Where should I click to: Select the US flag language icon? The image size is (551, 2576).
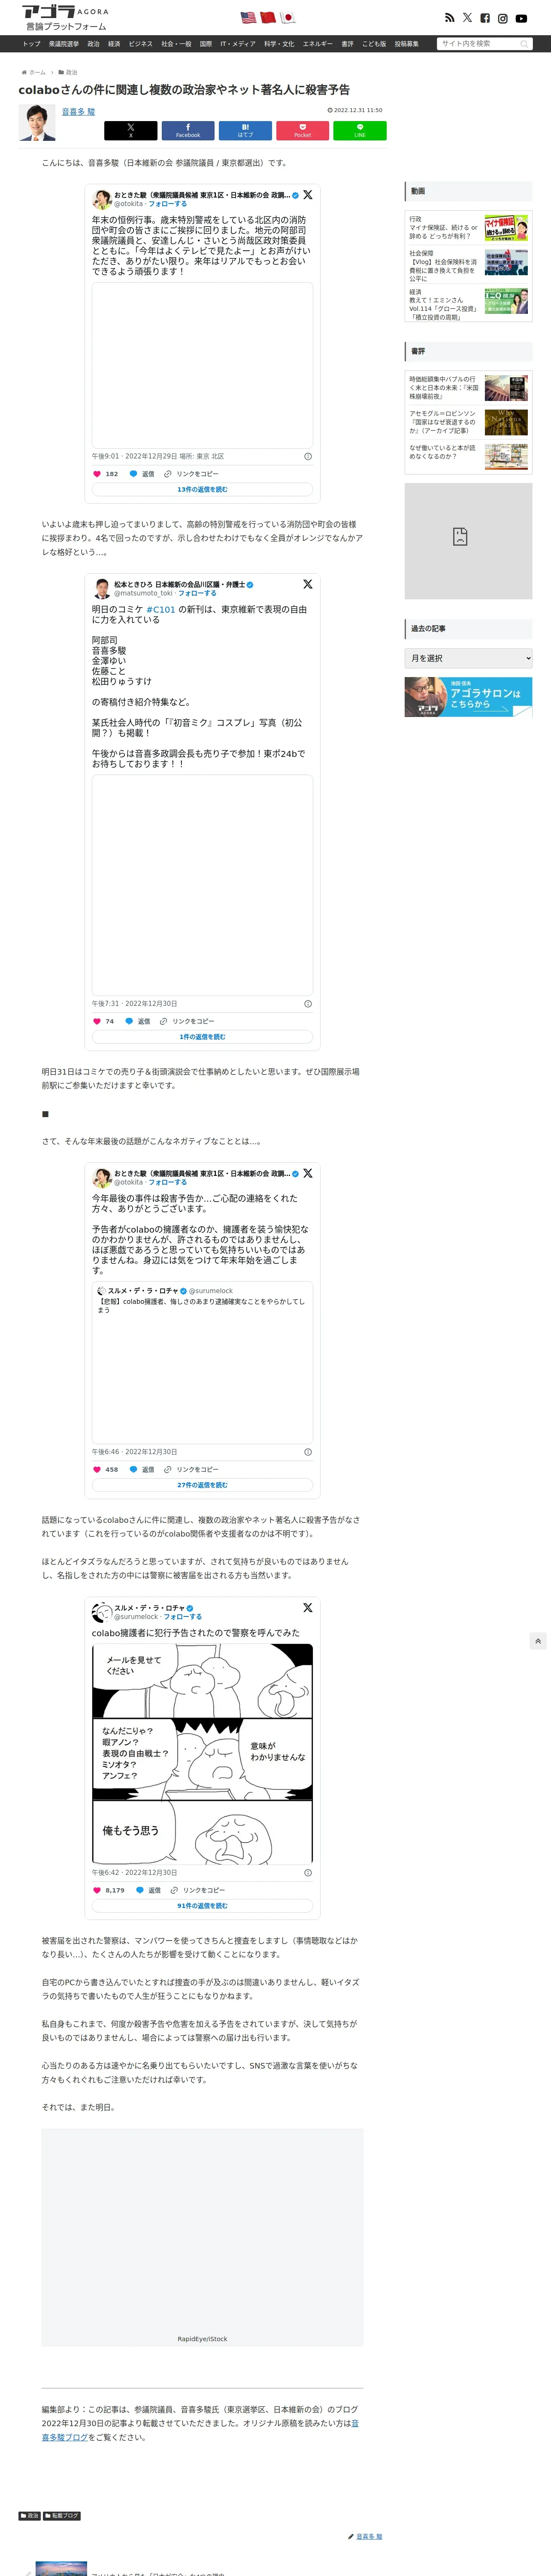point(247,17)
